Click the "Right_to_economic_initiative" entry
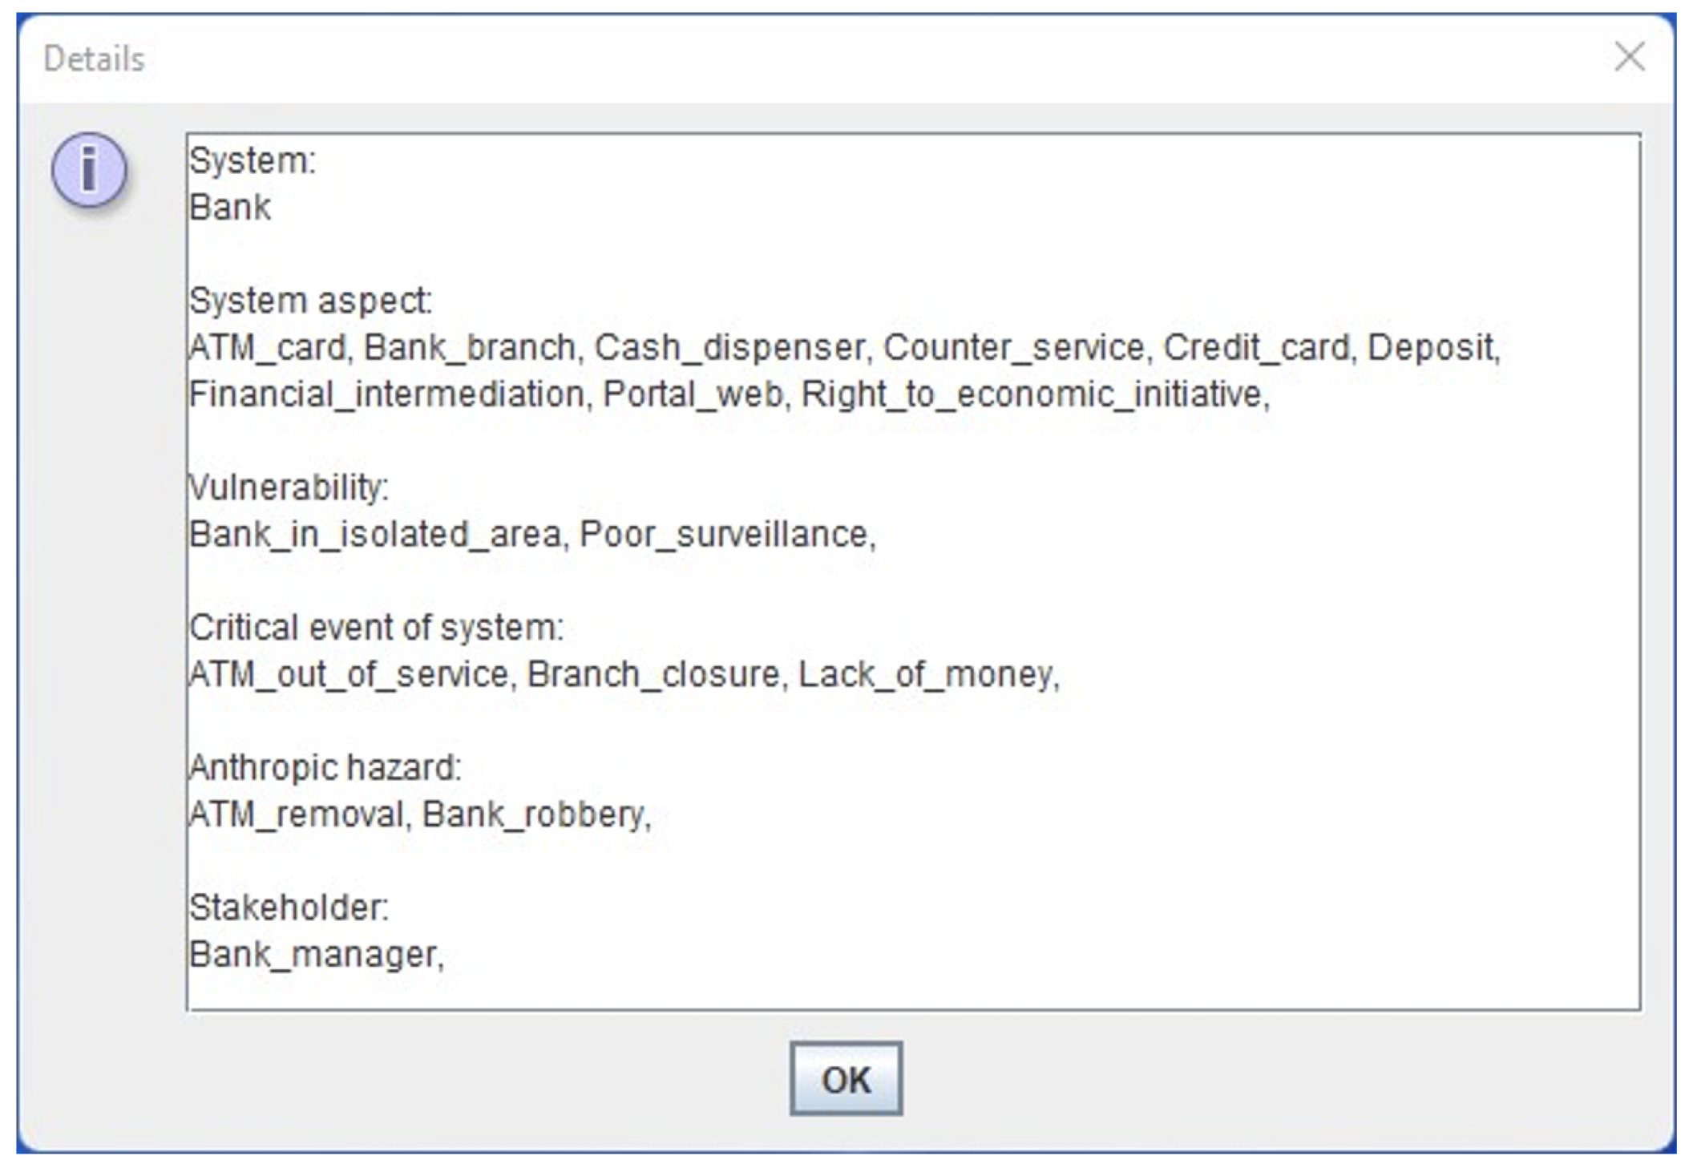This screenshot has width=1689, height=1168. click(x=1032, y=394)
